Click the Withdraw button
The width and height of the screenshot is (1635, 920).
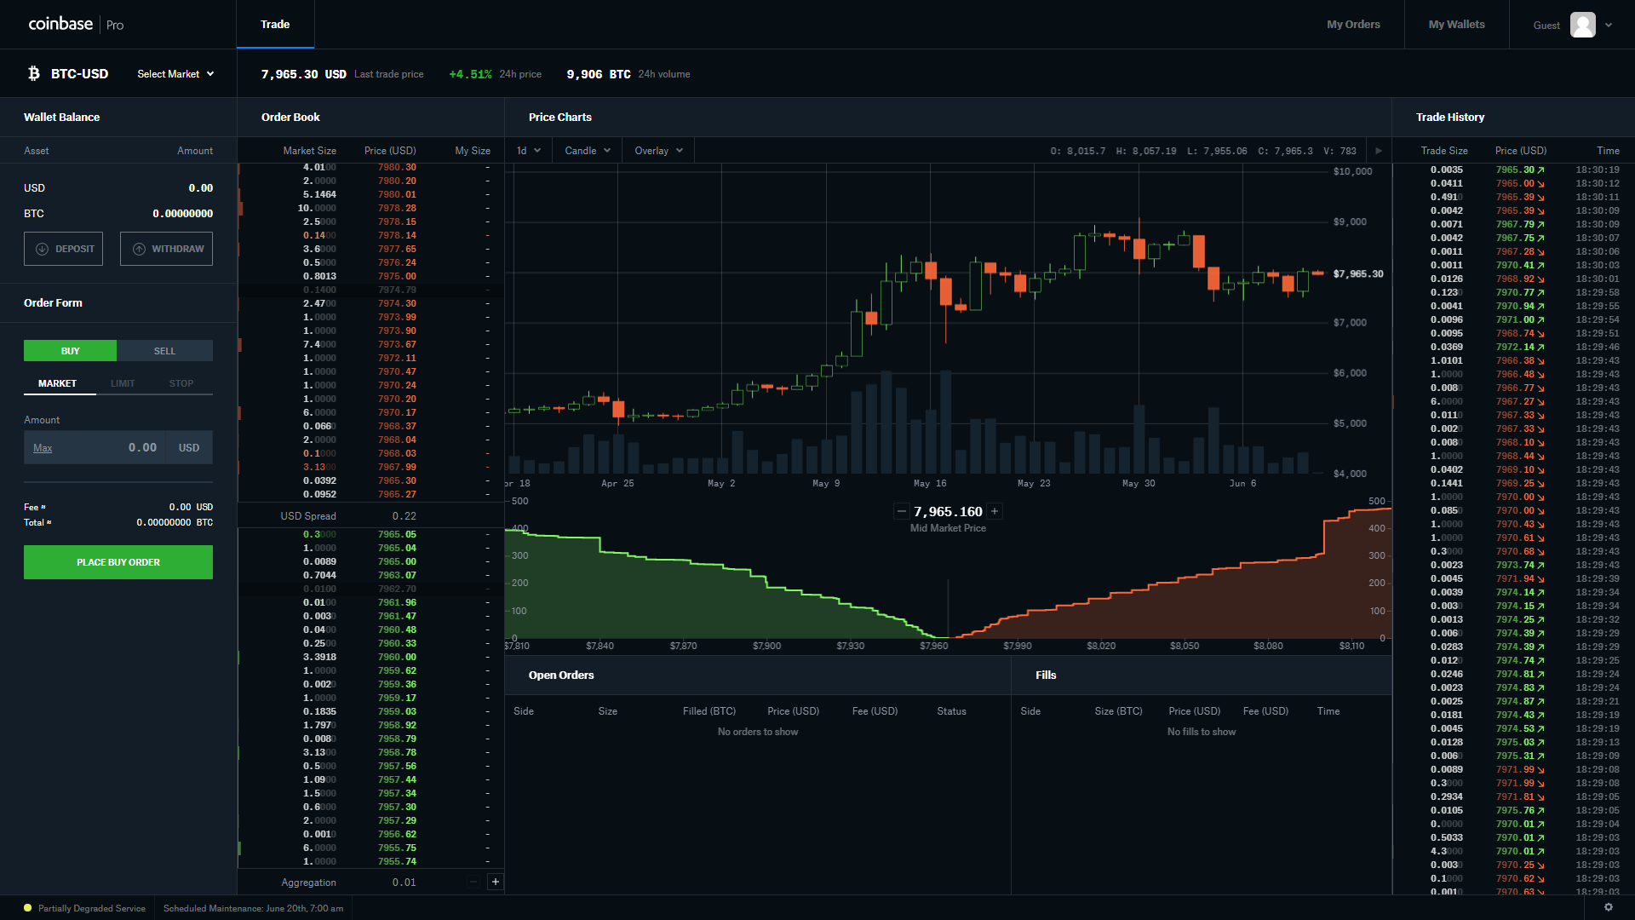(166, 249)
